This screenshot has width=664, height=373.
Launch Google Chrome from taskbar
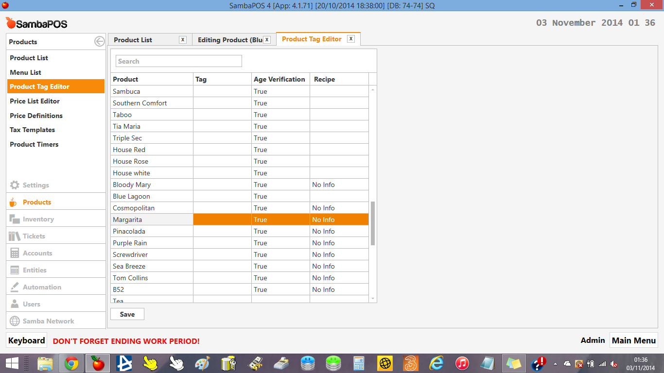pyautogui.click(x=71, y=363)
